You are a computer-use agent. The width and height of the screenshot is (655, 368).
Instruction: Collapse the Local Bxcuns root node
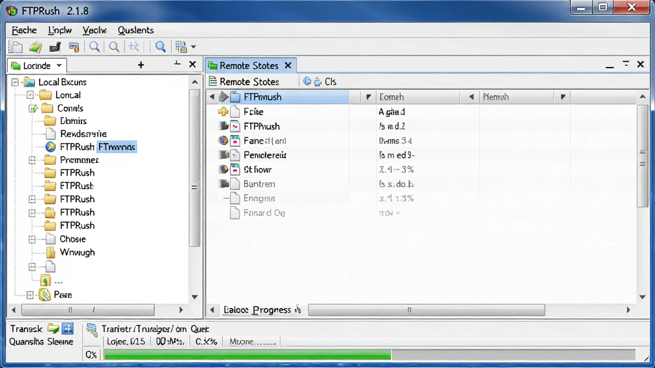click(15, 82)
